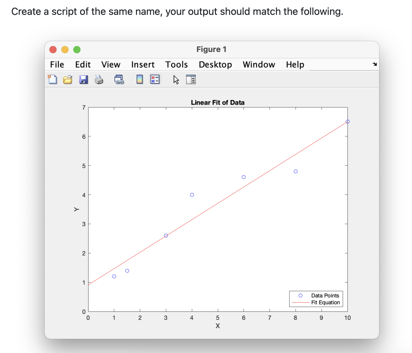
Task: Open the View menu
Action: [x=110, y=64]
